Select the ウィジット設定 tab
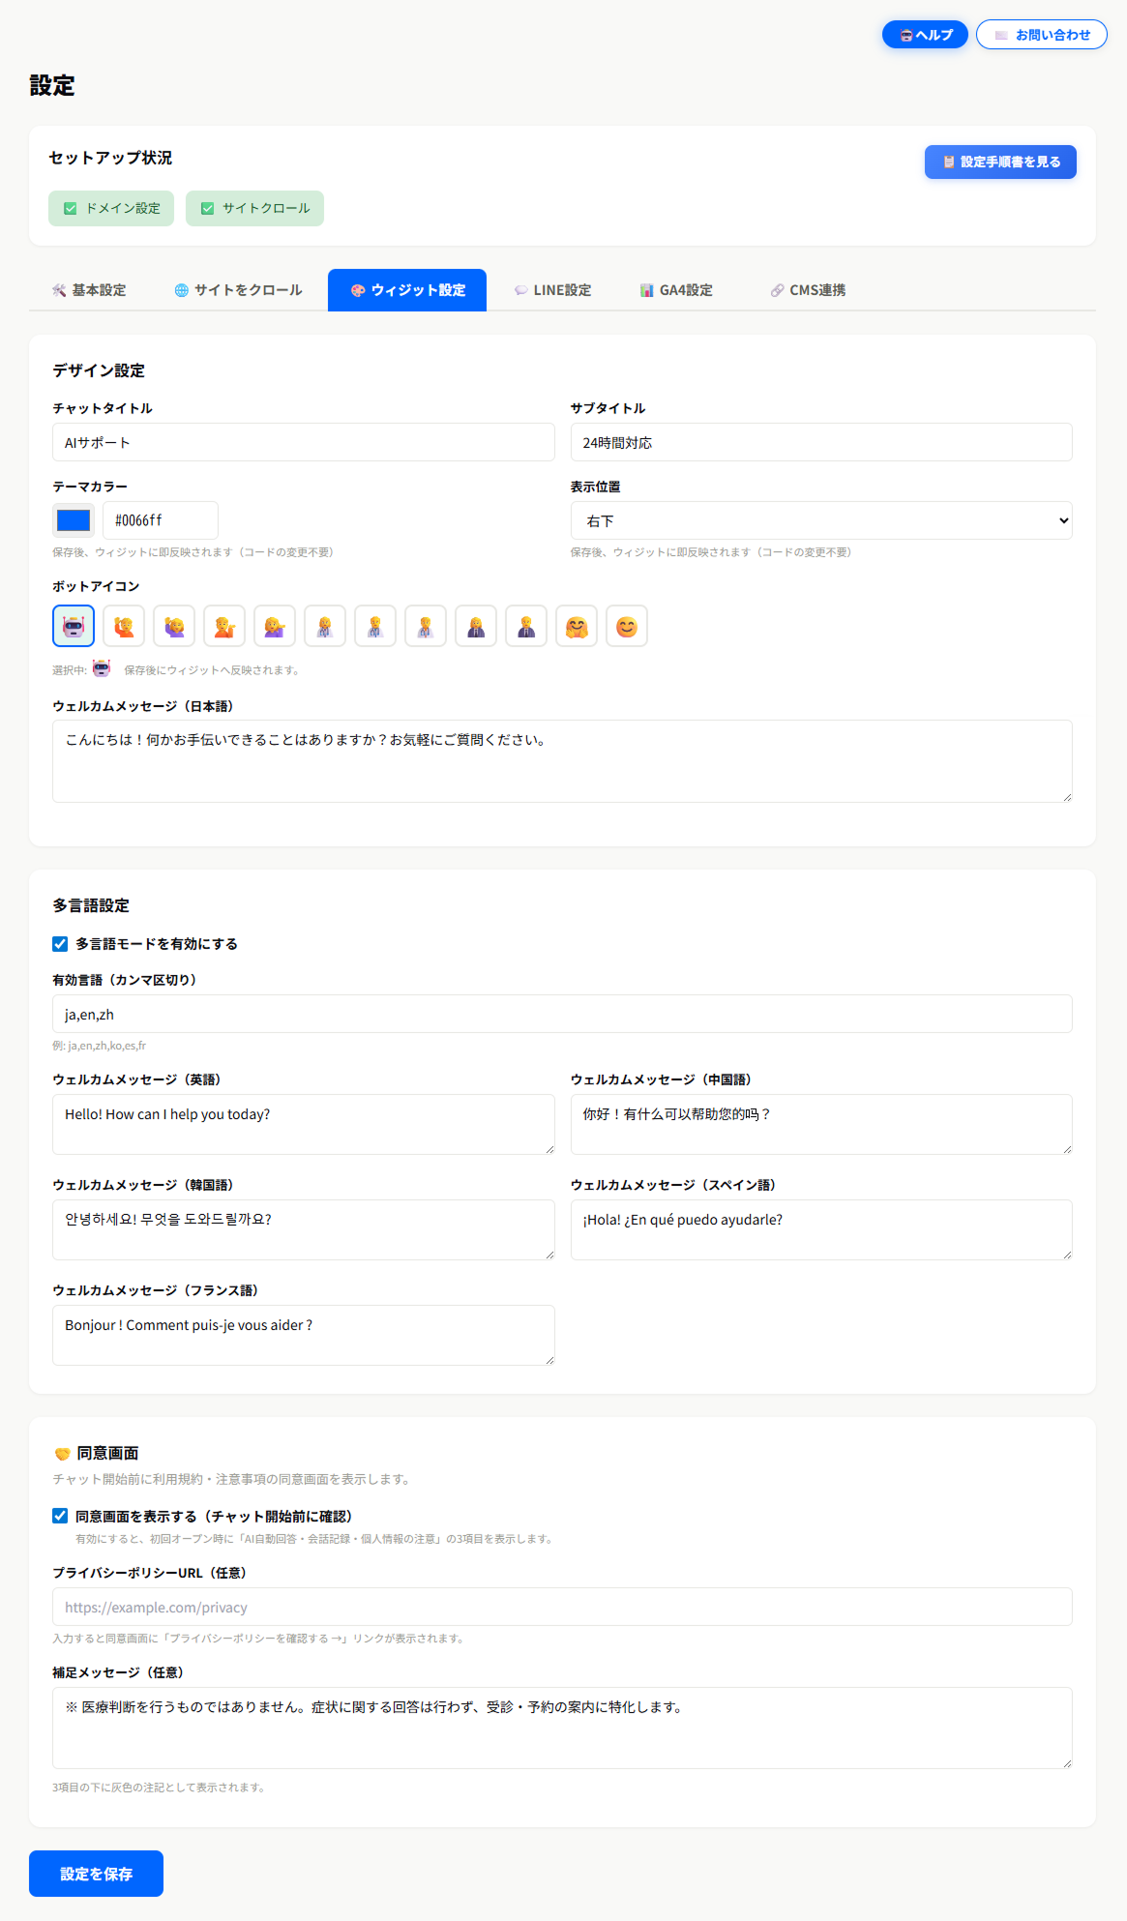1127x1921 pixels. click(x=407, y=290)
